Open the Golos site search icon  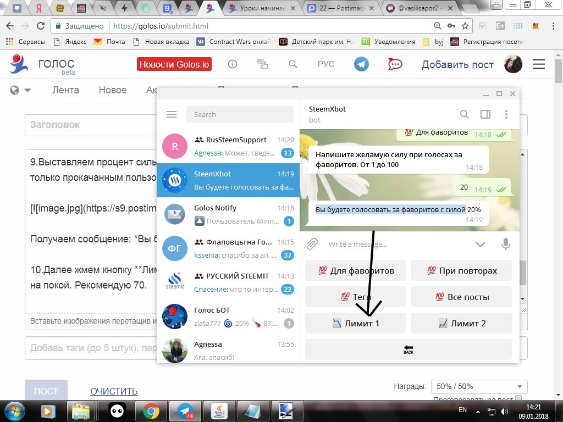293,64
